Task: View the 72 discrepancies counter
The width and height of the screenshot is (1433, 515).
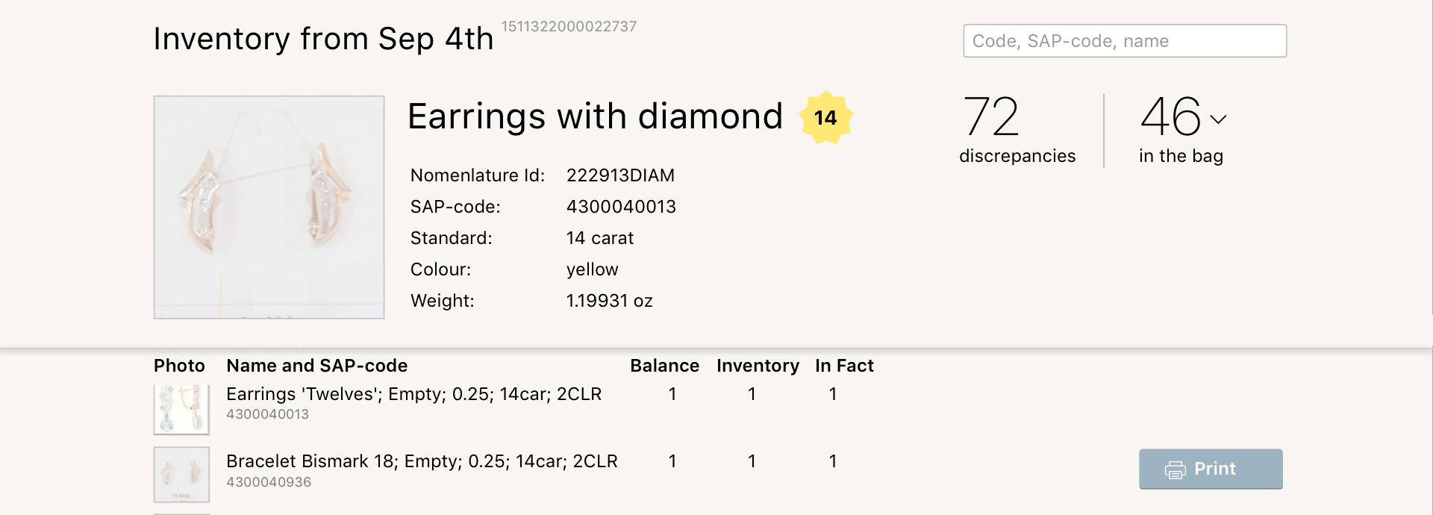Action: pos(1017,130)
